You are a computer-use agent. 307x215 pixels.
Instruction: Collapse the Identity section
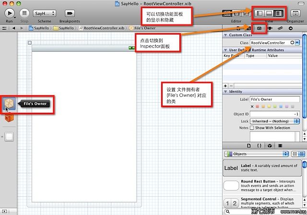coord(225,92)
